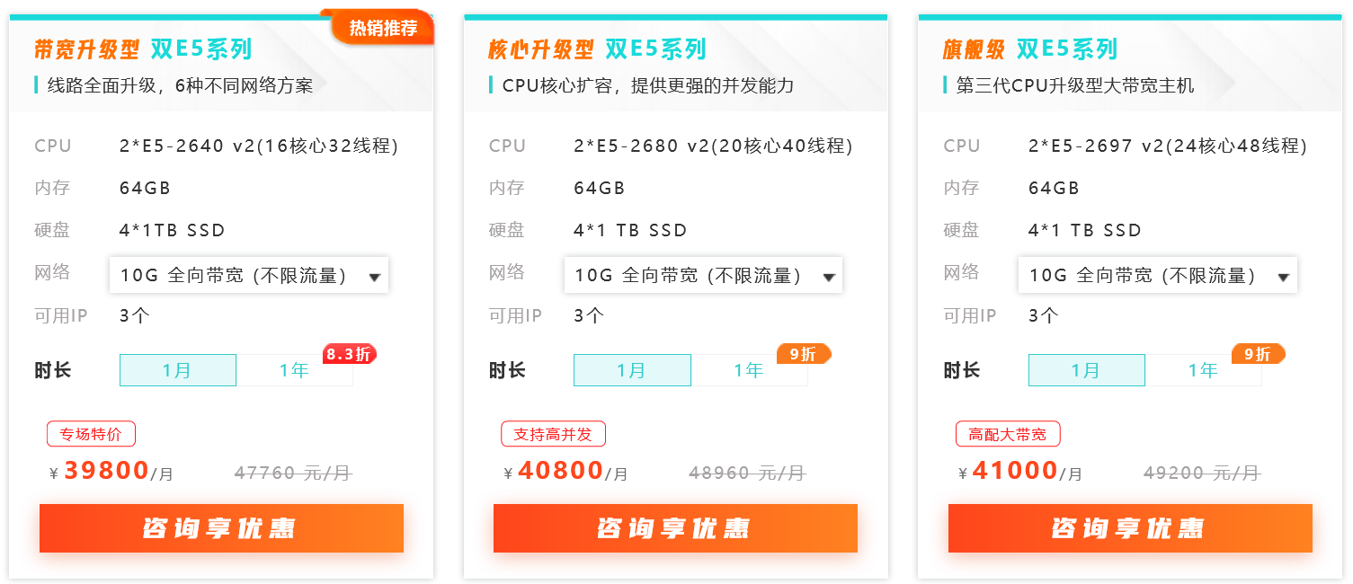Select 1年 duration for 带宽升级型 plan
The image size is (1353, 584).
coord(295,370)
